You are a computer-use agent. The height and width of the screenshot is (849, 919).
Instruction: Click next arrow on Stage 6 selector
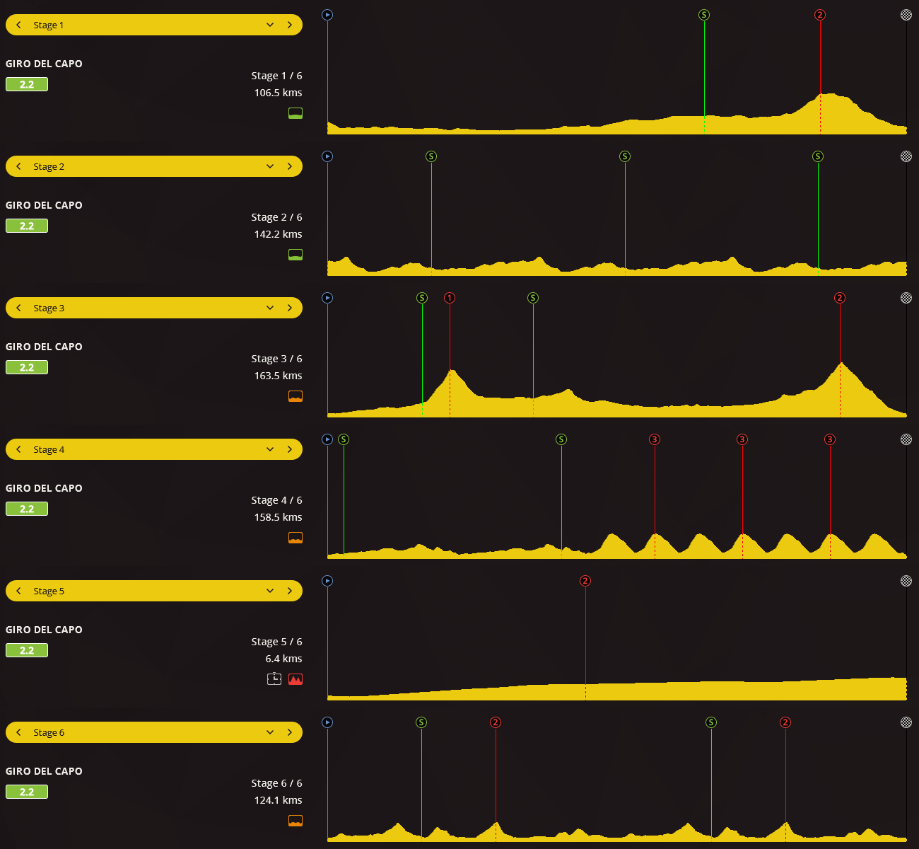point(290,732)
